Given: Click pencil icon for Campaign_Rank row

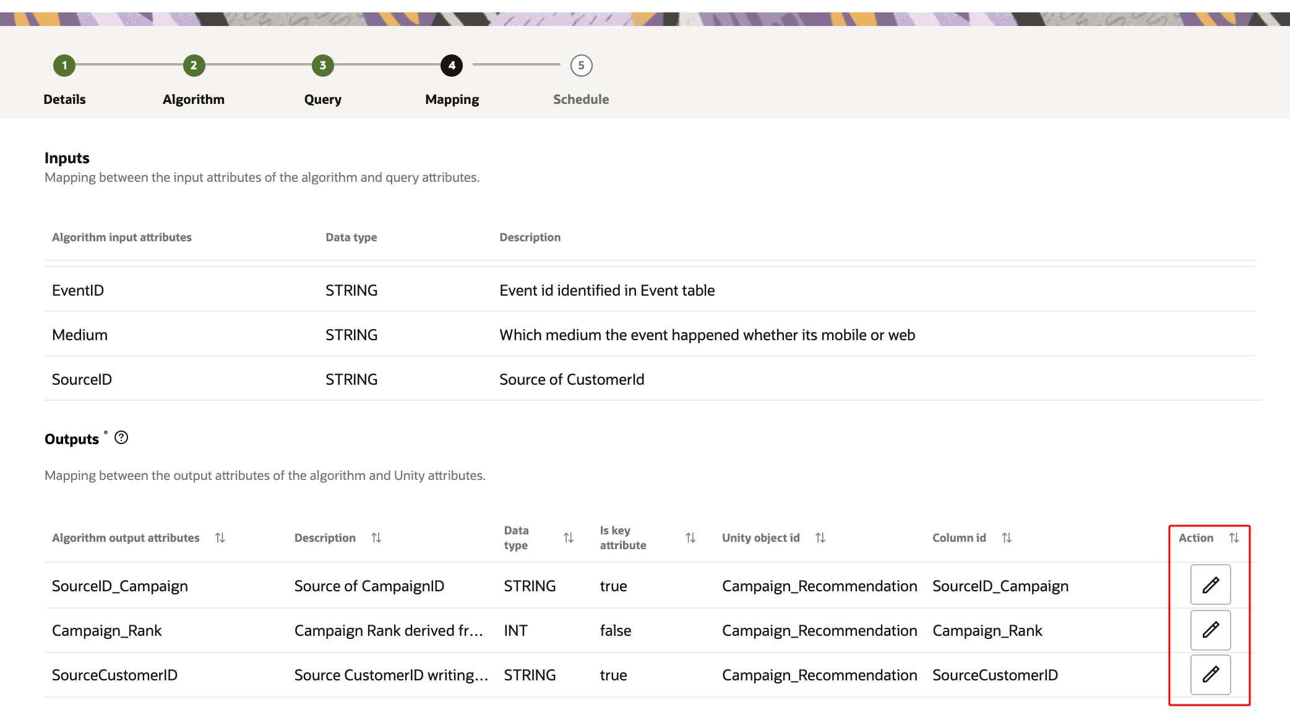Looking at the screenshot, I should 1210,630.
